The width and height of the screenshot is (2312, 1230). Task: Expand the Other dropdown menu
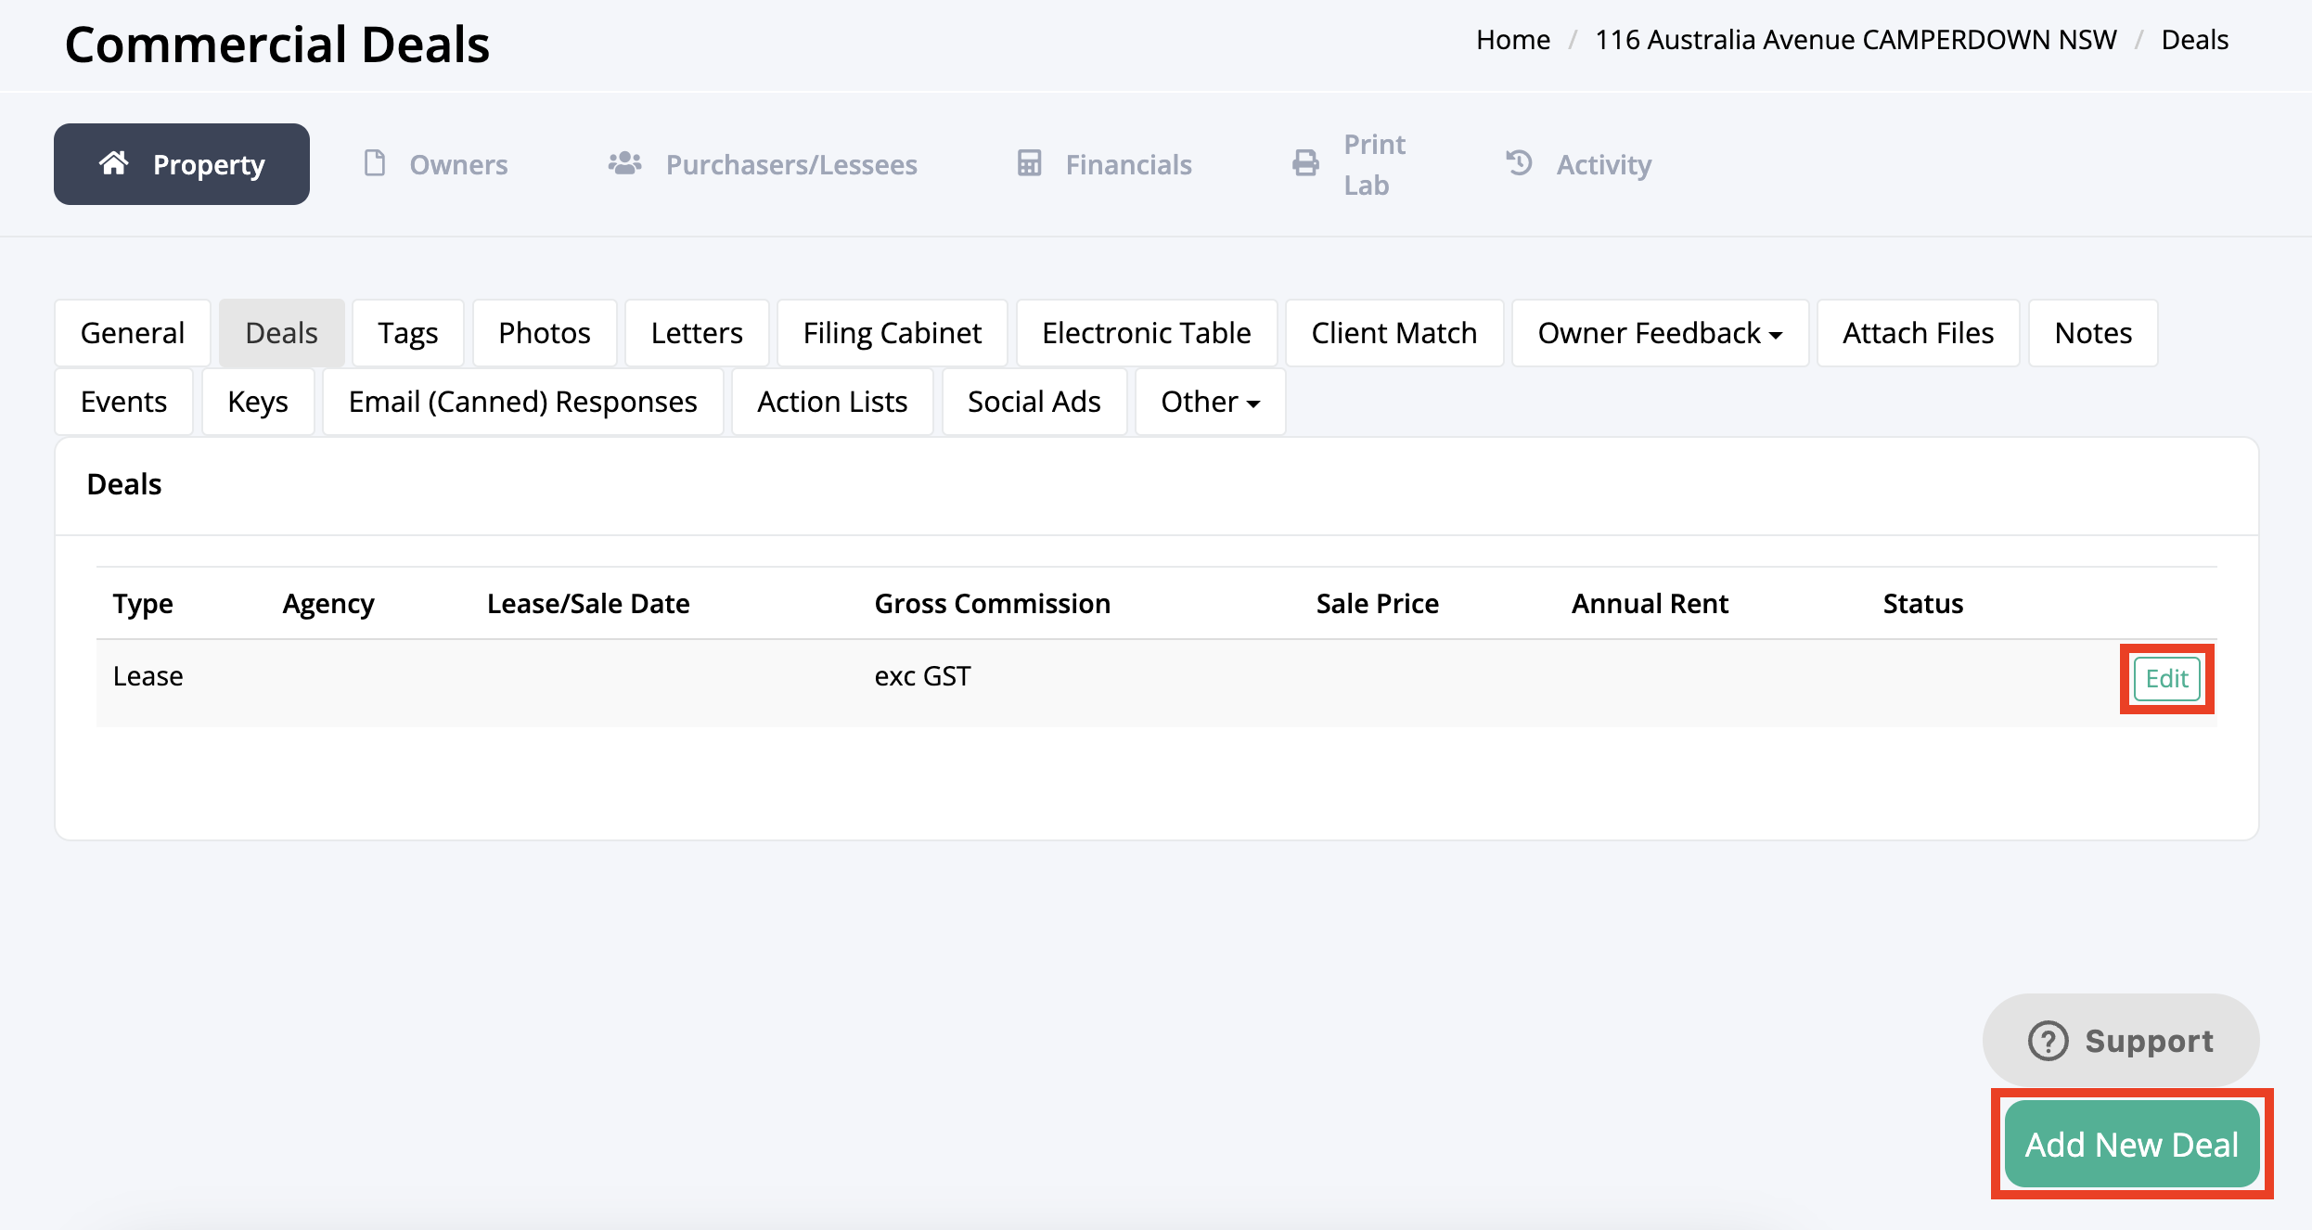(1210, 402)
